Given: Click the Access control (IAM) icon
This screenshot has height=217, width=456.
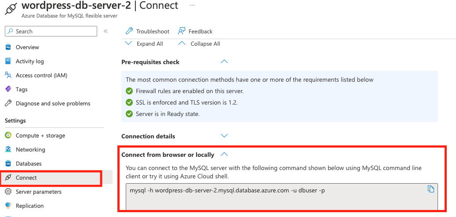Looking at the screenshot, I should (8, 75).
